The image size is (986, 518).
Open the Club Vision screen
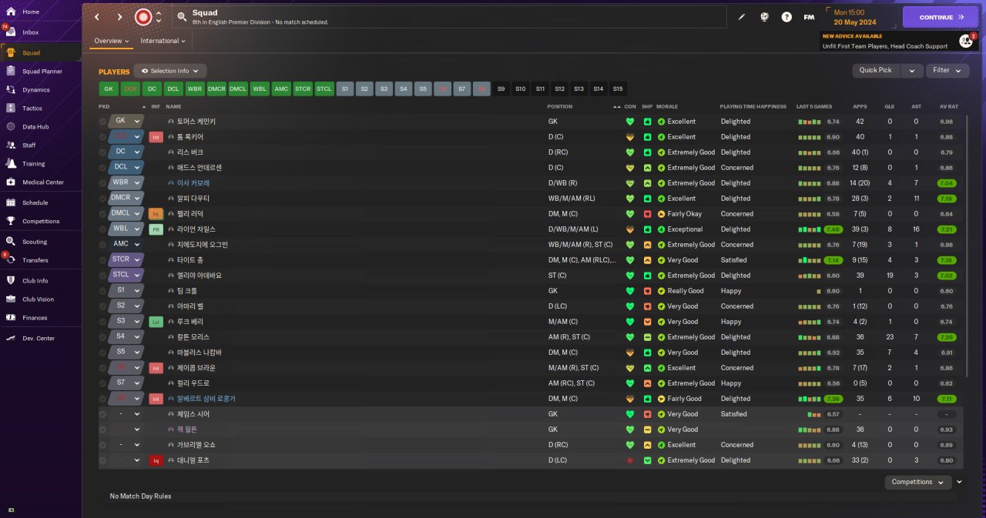click(38, 299)
